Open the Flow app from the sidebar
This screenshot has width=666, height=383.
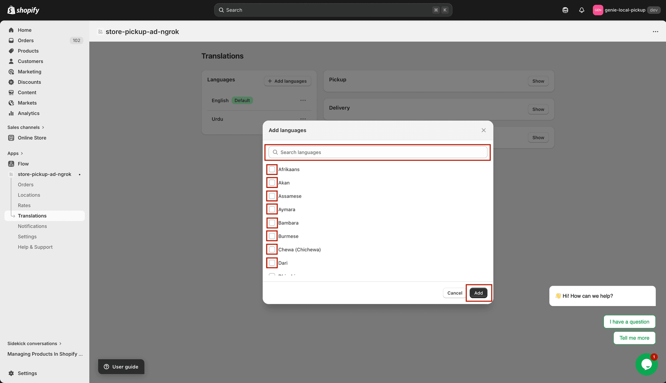pyautogui.click(x=23, y=163)
